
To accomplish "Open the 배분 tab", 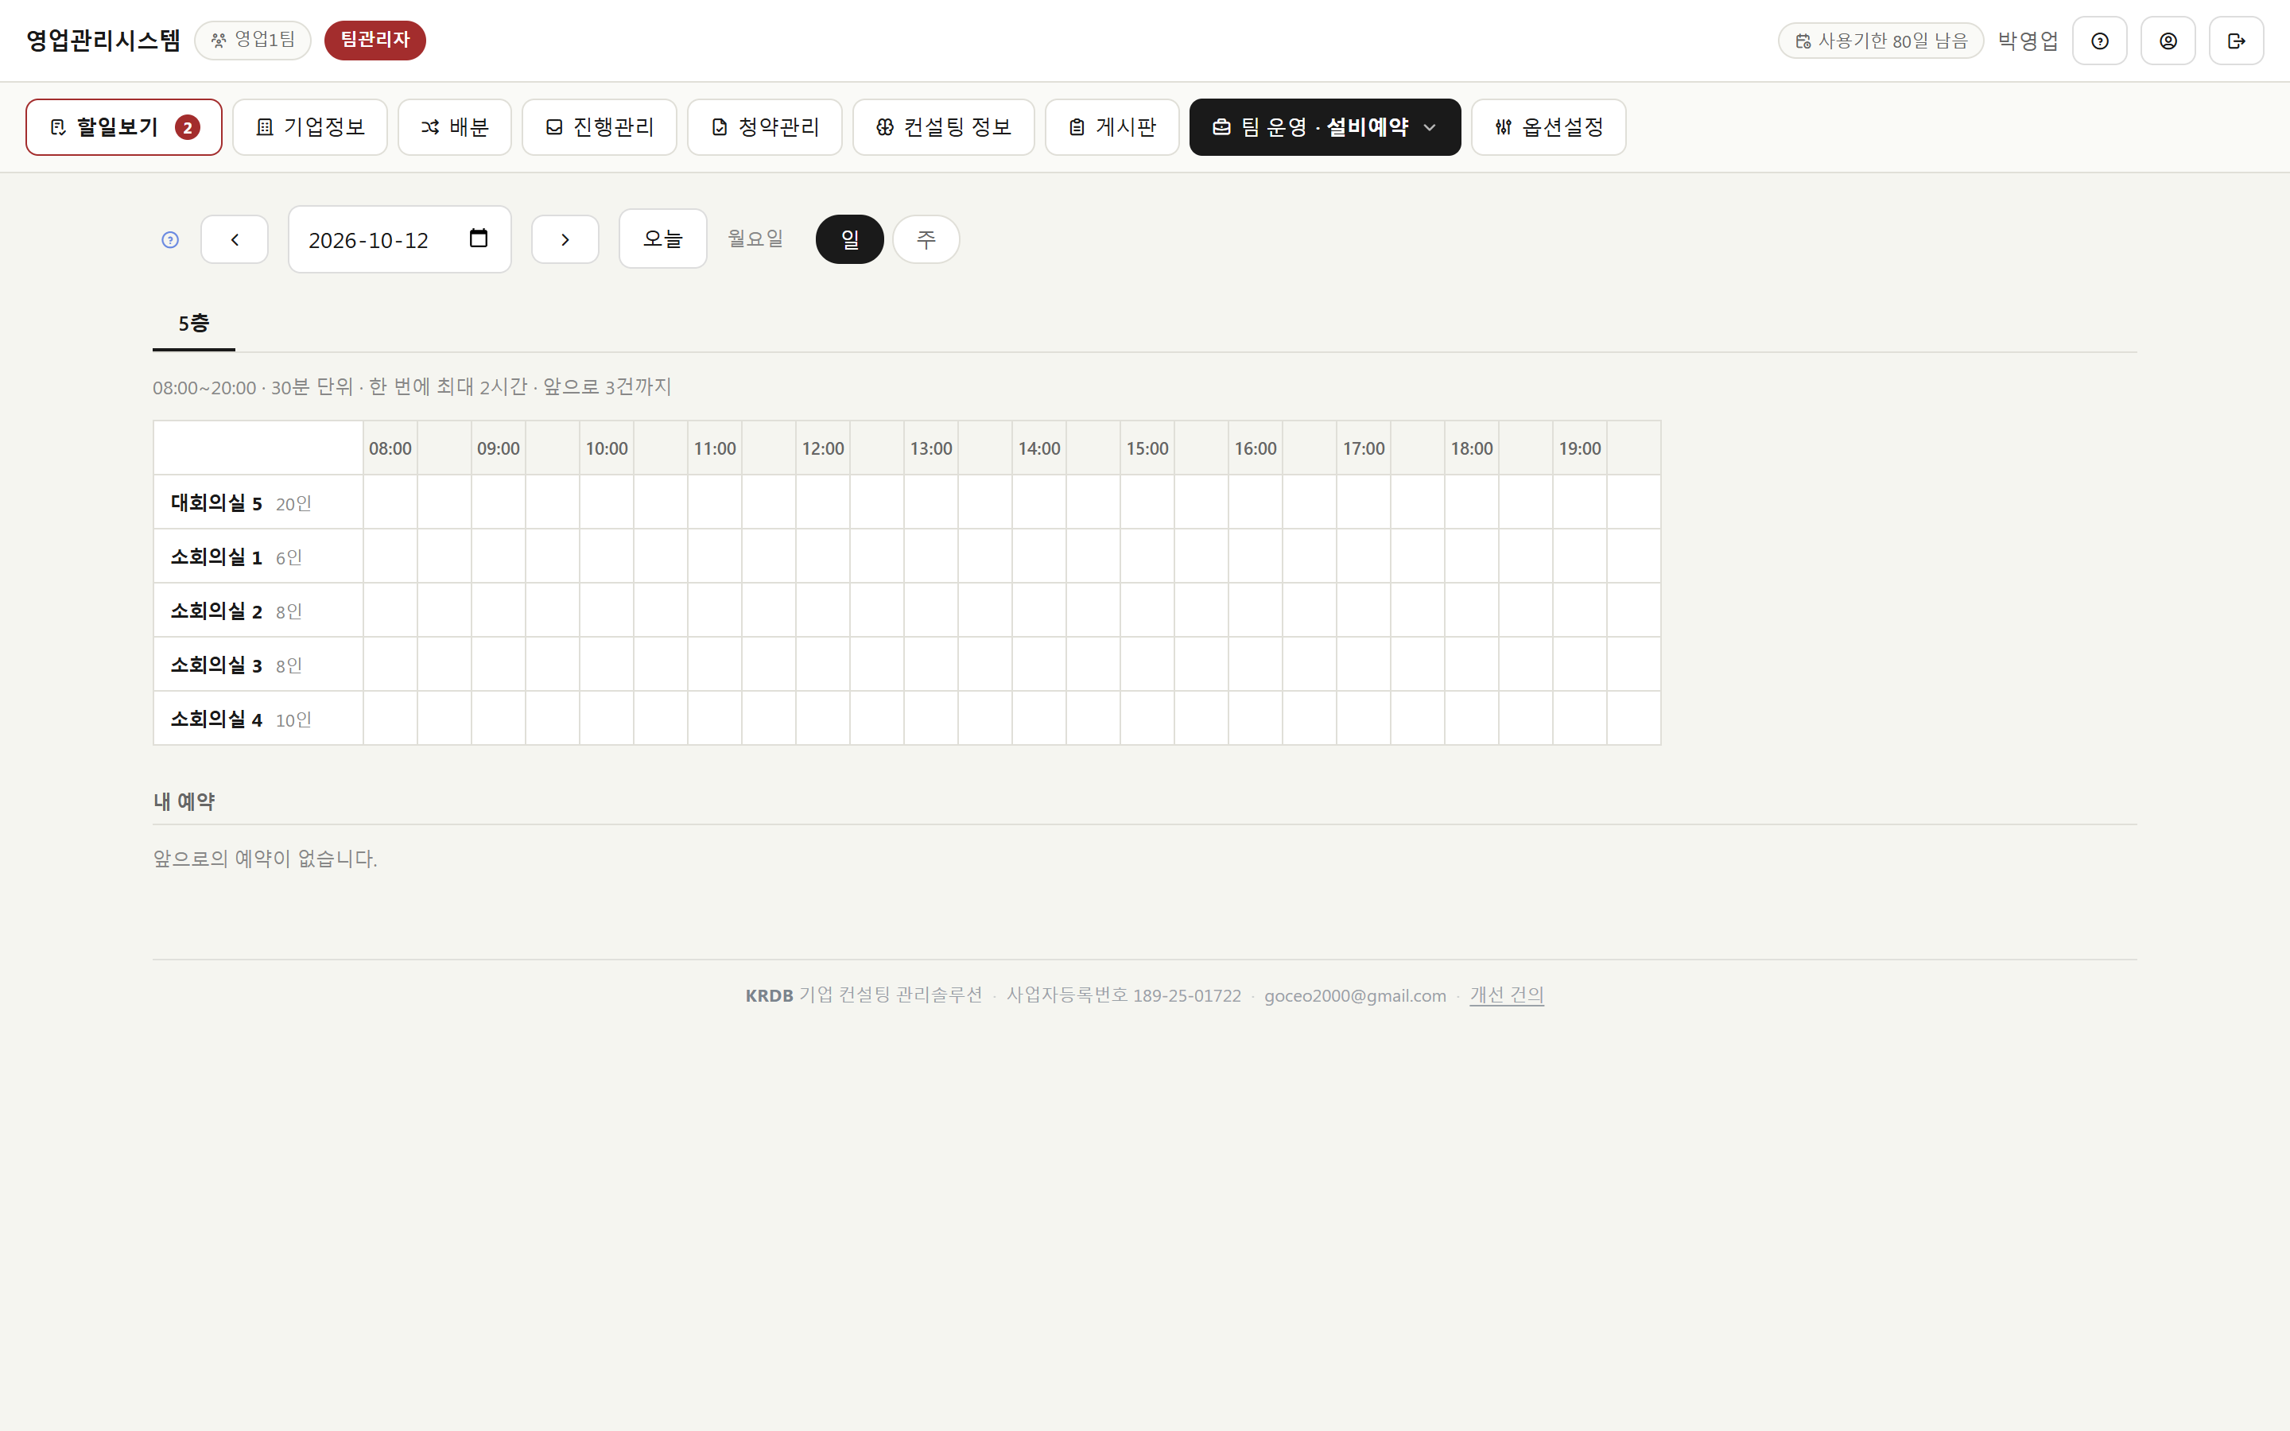I will click(454, 127).
